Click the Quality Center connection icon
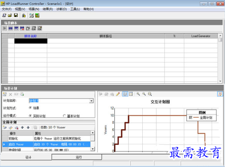 coord(32,16)
